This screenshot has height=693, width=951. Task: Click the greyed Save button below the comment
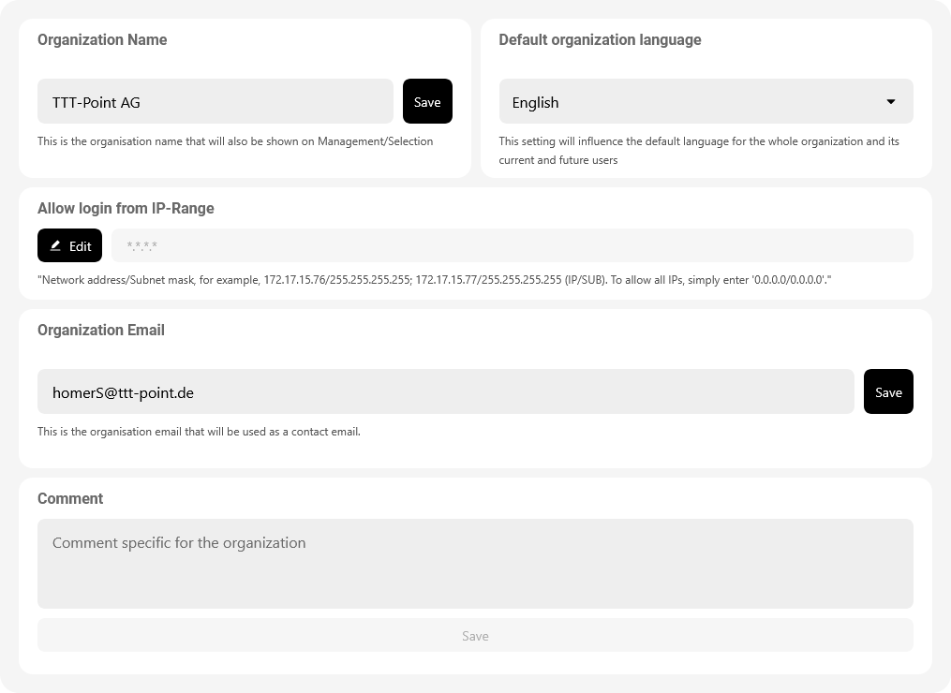pos(475,635)
